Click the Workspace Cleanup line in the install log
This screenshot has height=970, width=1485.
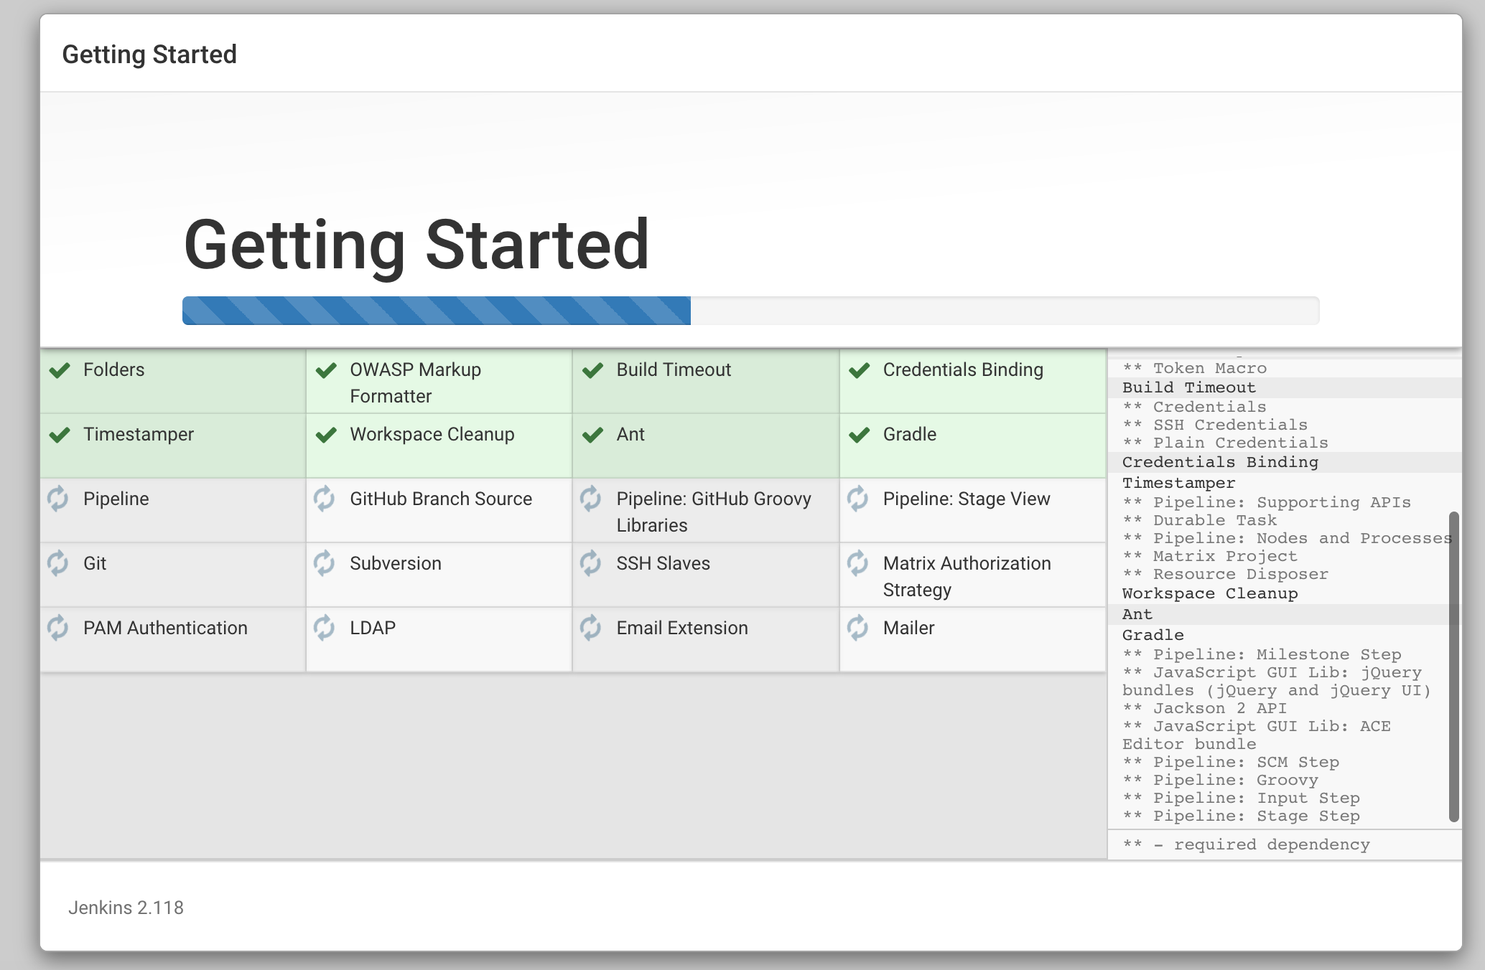1209,594
